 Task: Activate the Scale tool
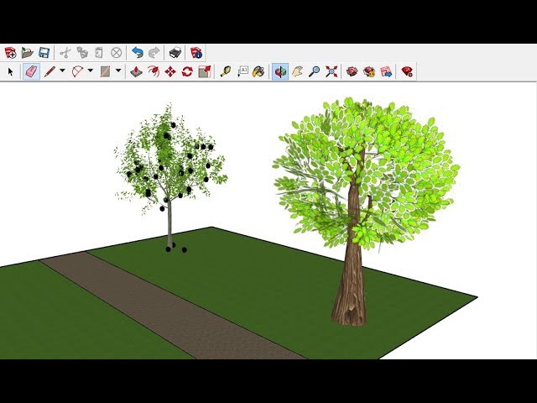coord(205,71)
